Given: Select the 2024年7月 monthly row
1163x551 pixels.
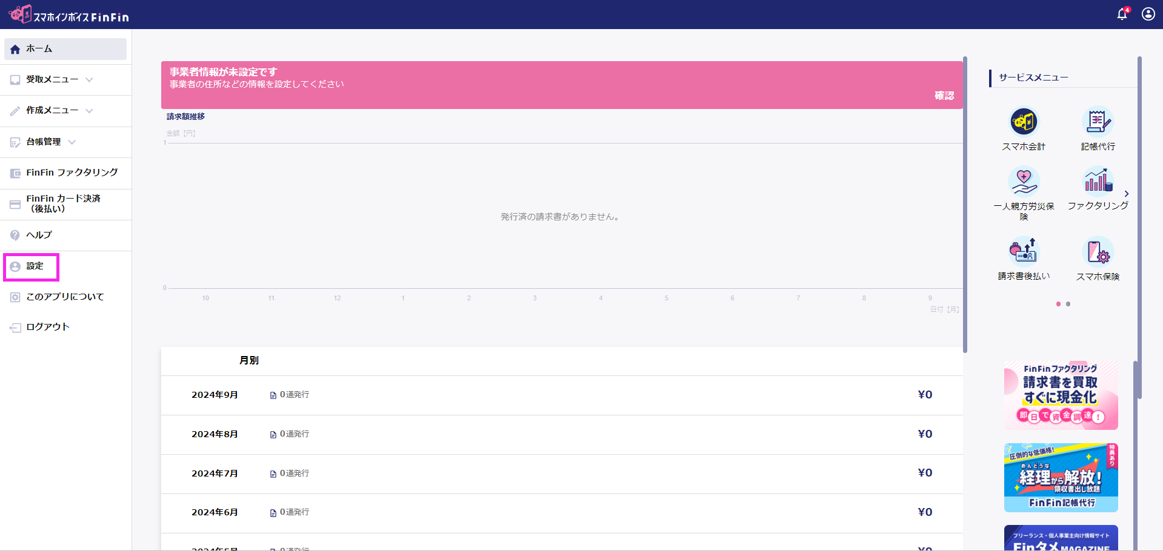Looking at the screenshot, I should point(562,474).
